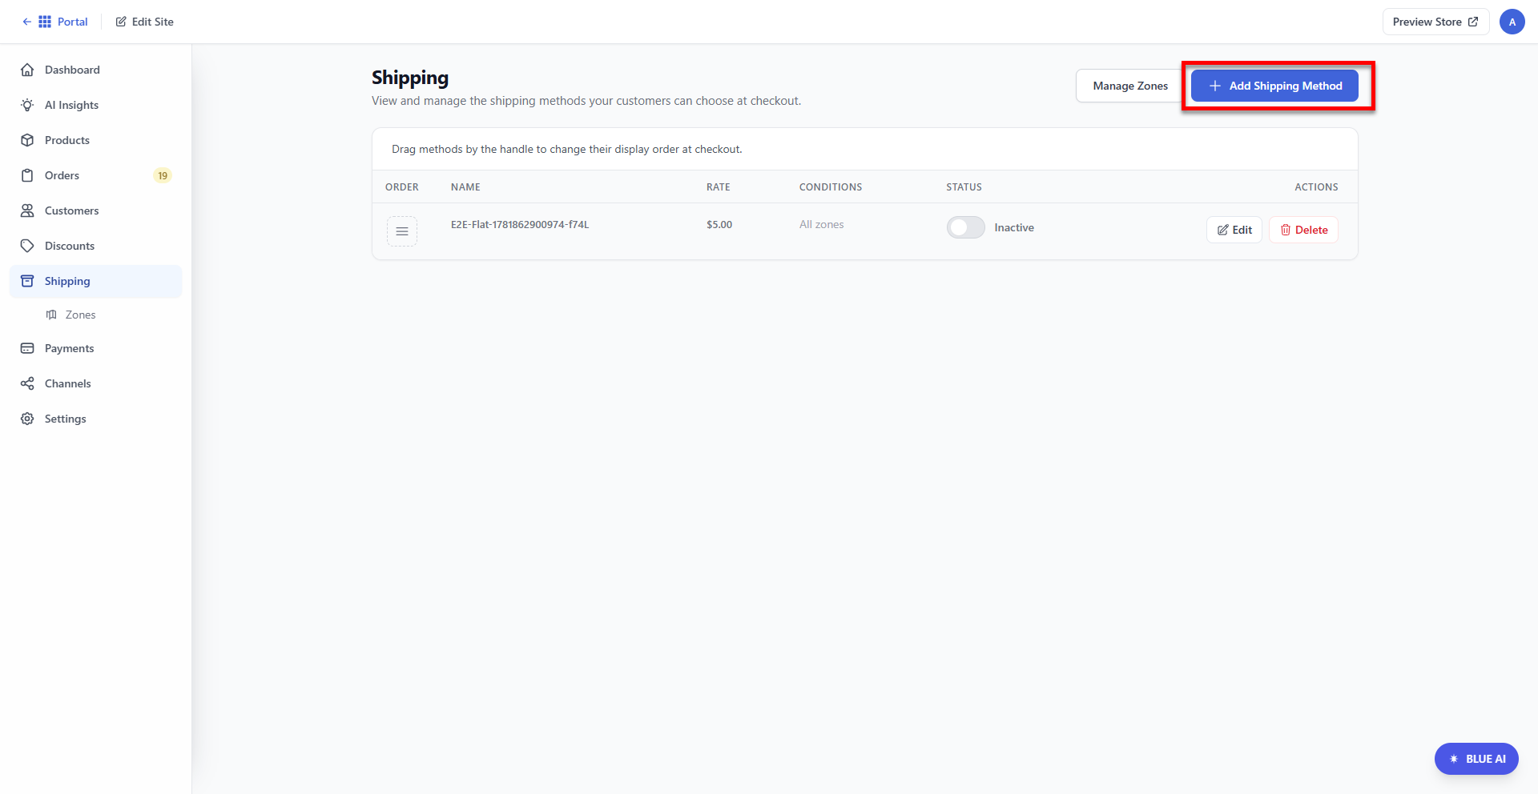The width and height of the screenshot is (1538, 794).
Task: Open Payments section
Action: coord(96,348)
